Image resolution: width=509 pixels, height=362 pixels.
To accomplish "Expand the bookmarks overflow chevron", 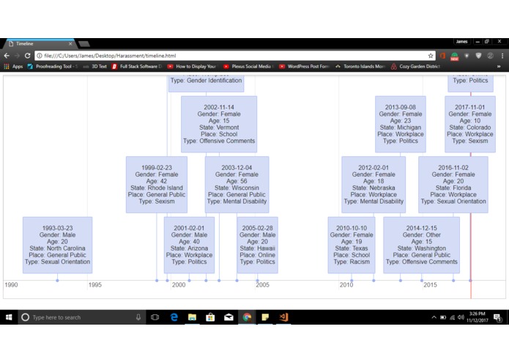I will 499,66.
